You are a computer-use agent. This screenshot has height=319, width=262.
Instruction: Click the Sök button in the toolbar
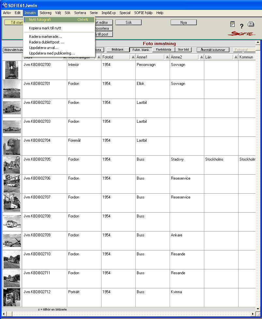129,23
